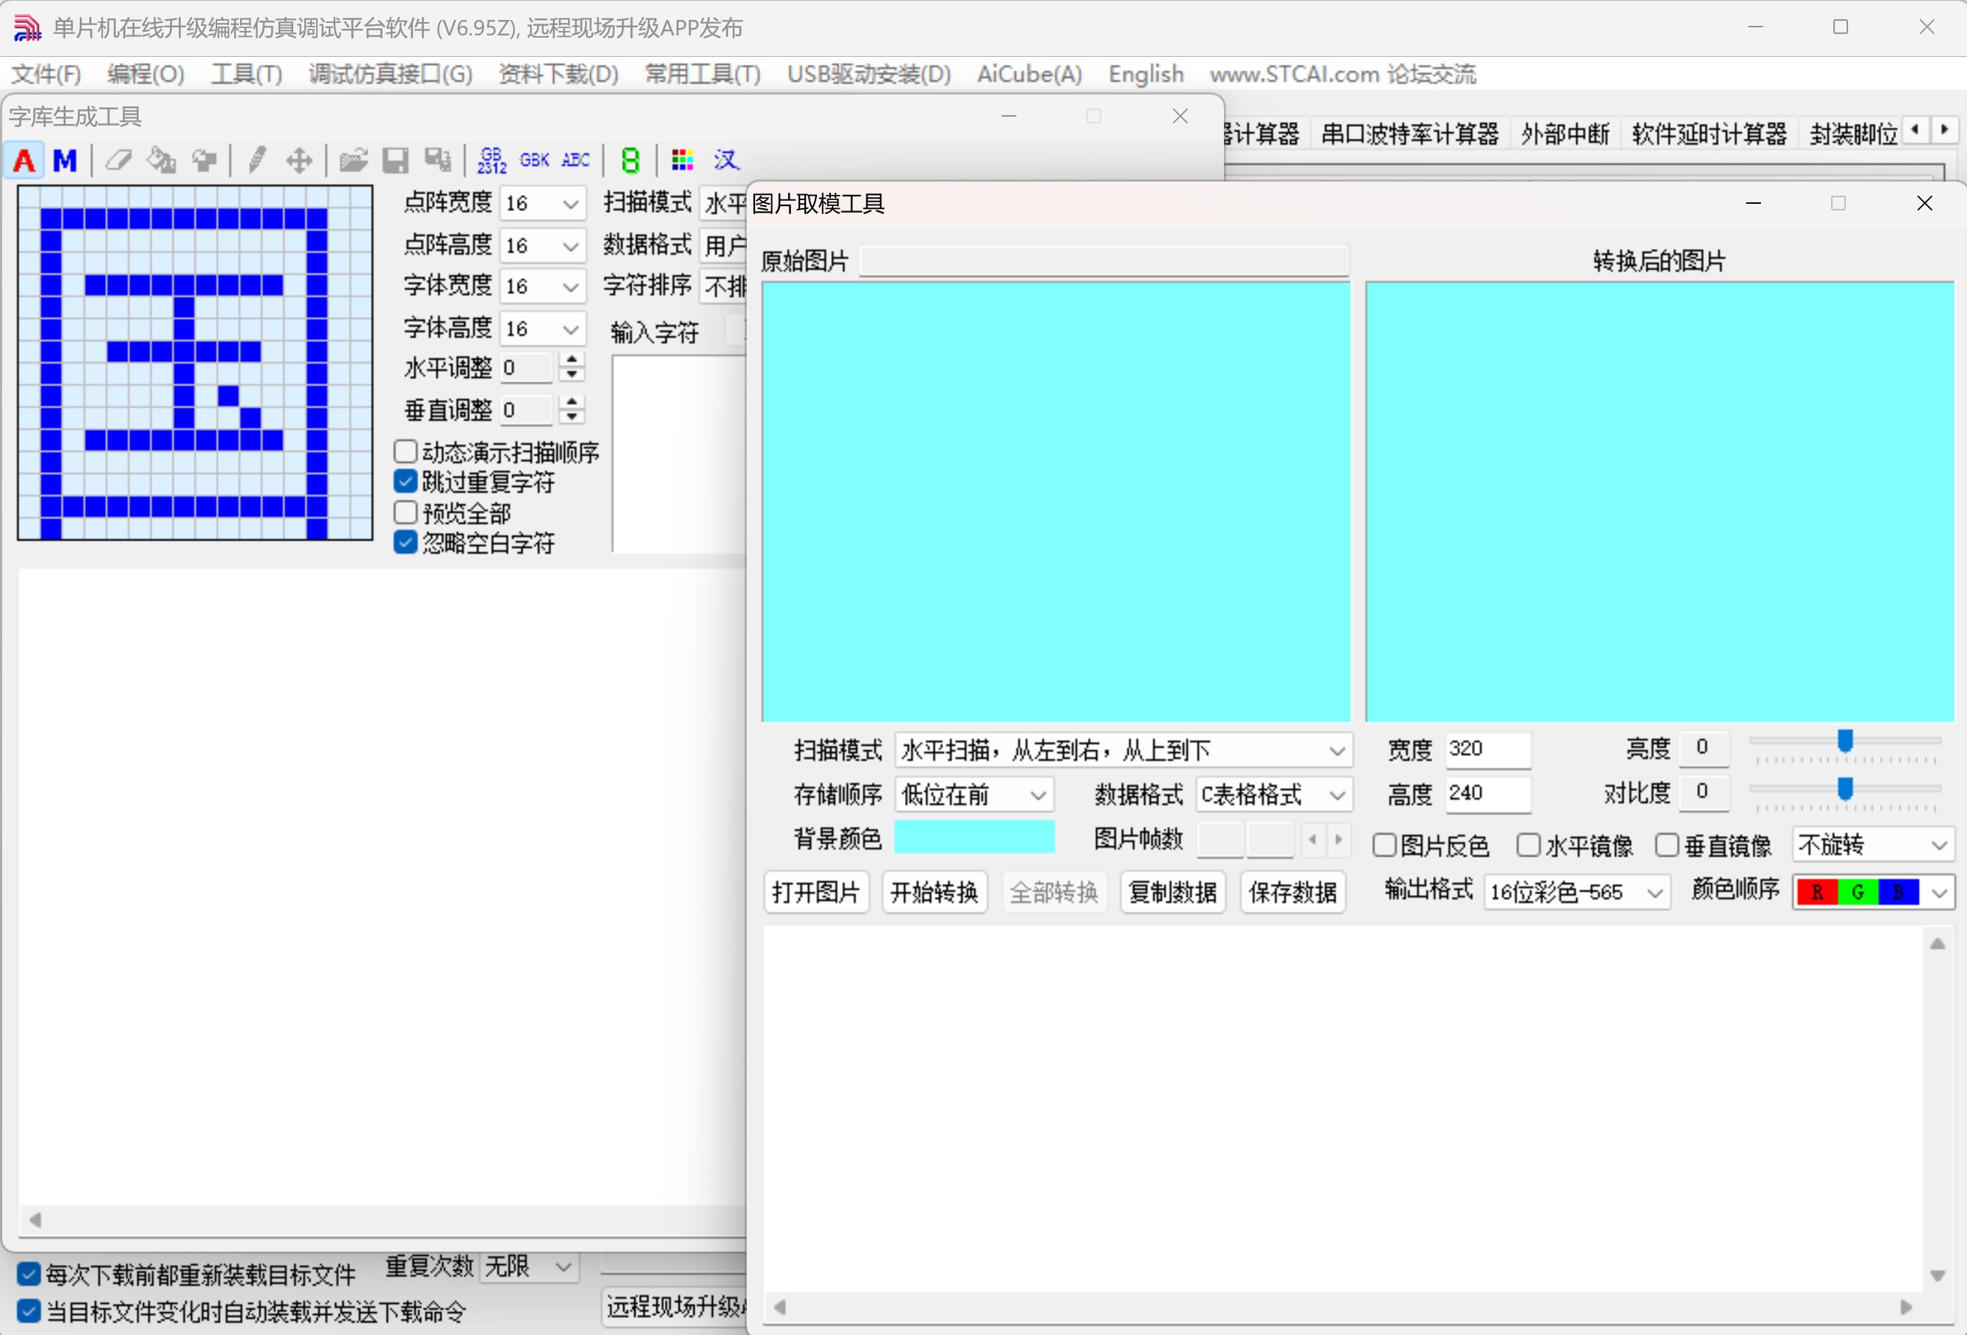
Task: Click the 保存数据 button
Action: point(1293,892)
